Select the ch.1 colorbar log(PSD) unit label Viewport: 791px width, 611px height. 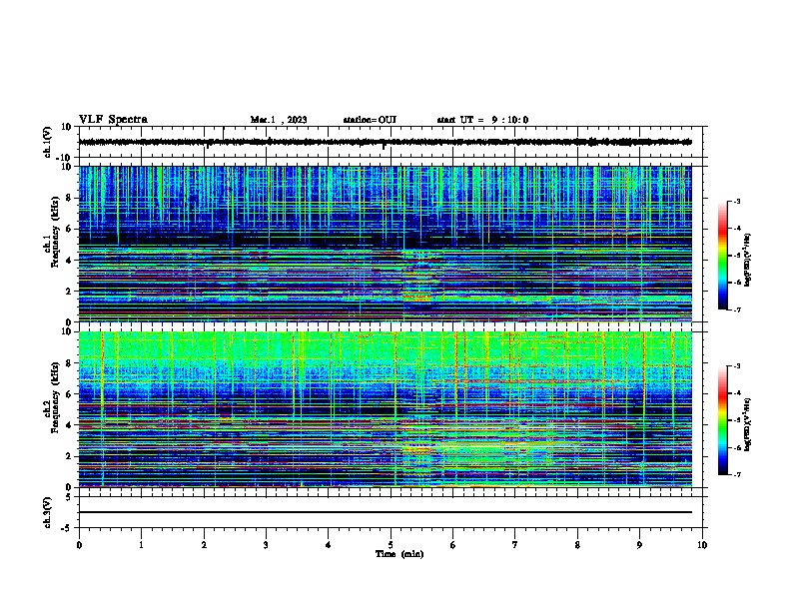click(747, 260)
